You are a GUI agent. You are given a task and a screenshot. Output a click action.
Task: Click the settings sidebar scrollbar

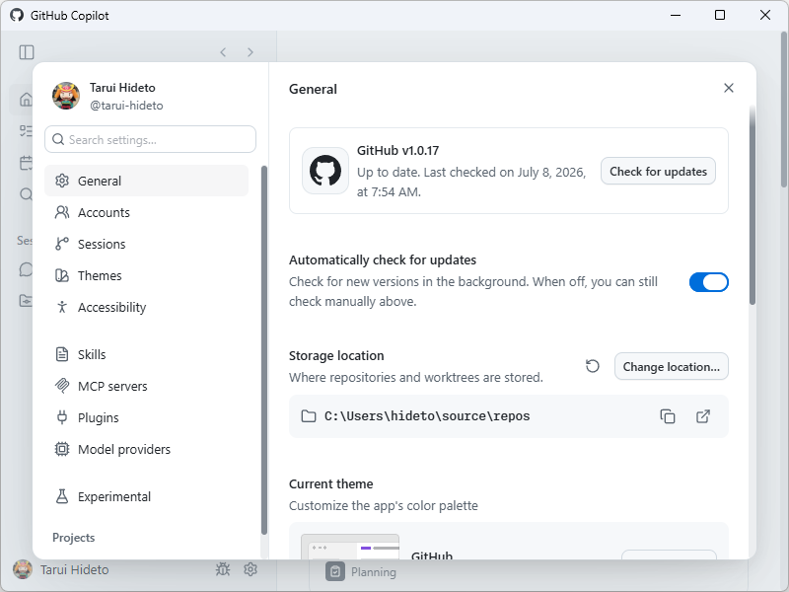(x=264, y=350)
